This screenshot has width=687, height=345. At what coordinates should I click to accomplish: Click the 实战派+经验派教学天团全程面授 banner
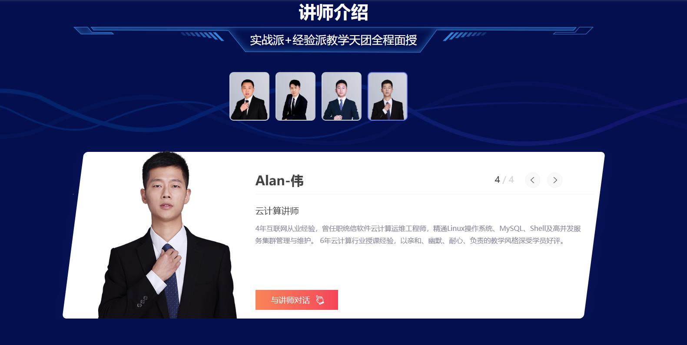pyautogui.click(x=333, y=40)
